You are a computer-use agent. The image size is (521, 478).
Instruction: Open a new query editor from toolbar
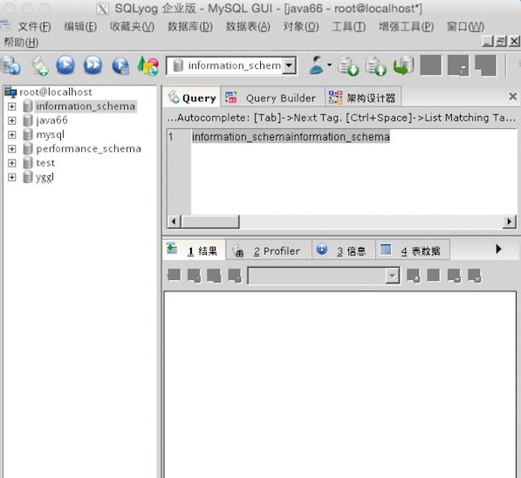point(40,65)
